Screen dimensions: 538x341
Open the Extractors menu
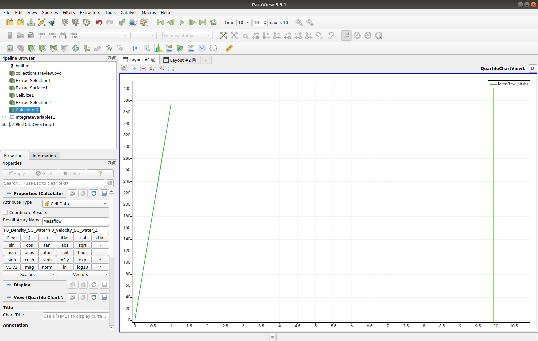(x=90, y=12)
